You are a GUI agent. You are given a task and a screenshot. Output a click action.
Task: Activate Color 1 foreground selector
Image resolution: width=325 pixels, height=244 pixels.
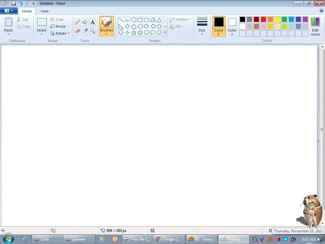pos(219,26)
